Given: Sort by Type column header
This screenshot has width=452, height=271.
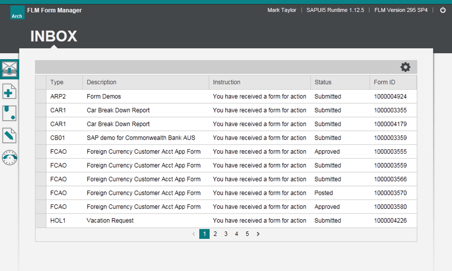Looking at the screenshot, I should point(64,82).
